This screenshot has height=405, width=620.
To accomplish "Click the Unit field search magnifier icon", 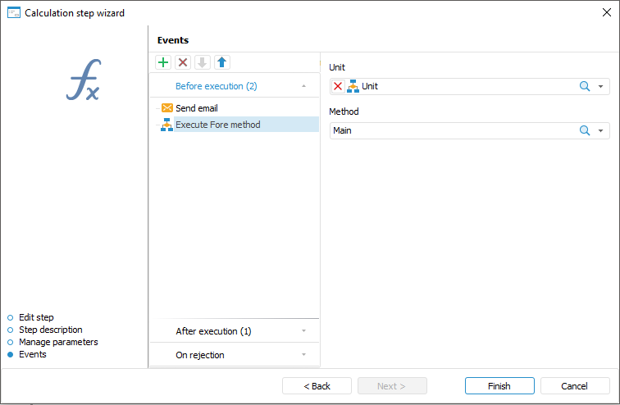I will [585, 86].
